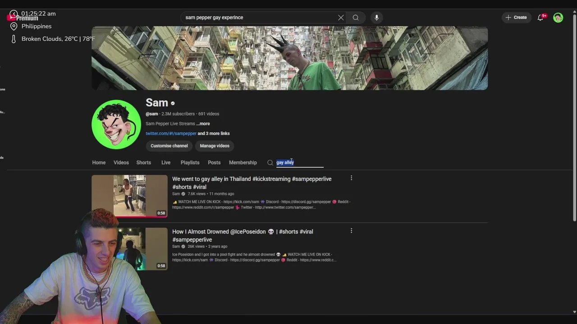
Task: Click 'and 3 more links'
Action: click(x=214, y=134)
